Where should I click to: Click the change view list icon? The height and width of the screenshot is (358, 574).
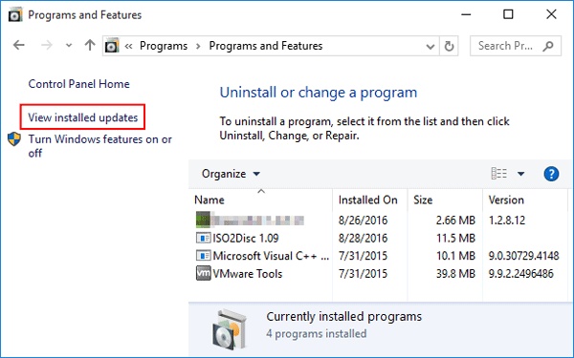pos(499,174)
